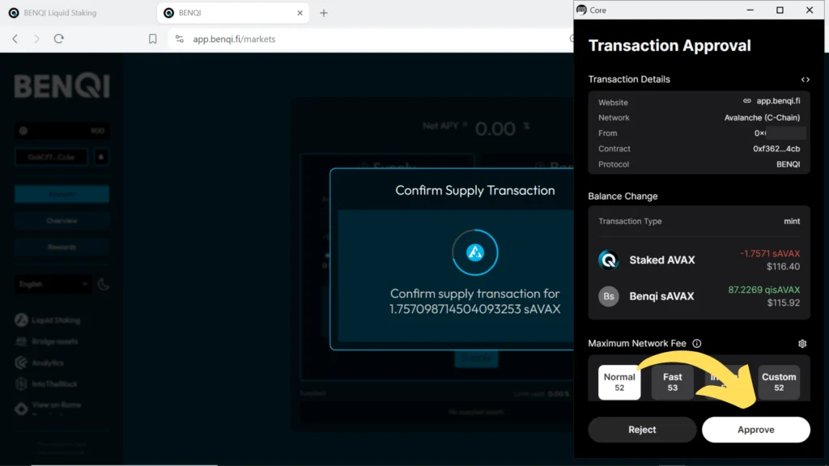Open network fee settings gear icon
The image size is (829, 466).
click(x=802, y=344)
